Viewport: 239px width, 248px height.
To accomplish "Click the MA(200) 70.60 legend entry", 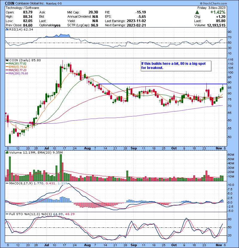I will click(x=17, y=74).
